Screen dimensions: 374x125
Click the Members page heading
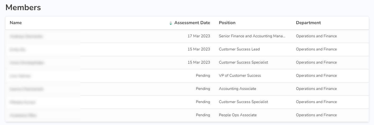pos(23,8)
